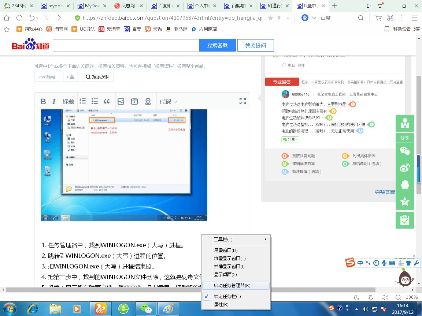The height and width of the screenshot is (316, 422).
Task: Share to WeChat from side panel
Action: point(404,151)
